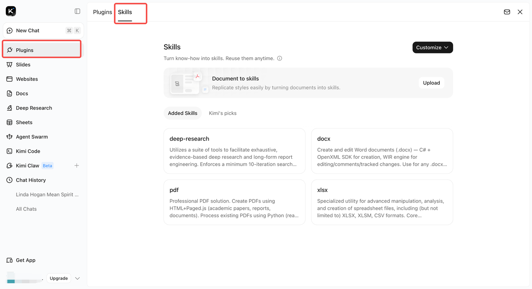Open Docs in the sidebar

43,94
